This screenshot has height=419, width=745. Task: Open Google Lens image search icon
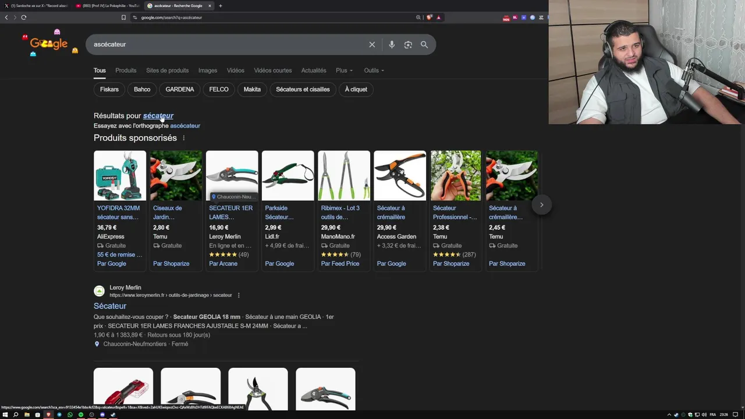[408, 45]
